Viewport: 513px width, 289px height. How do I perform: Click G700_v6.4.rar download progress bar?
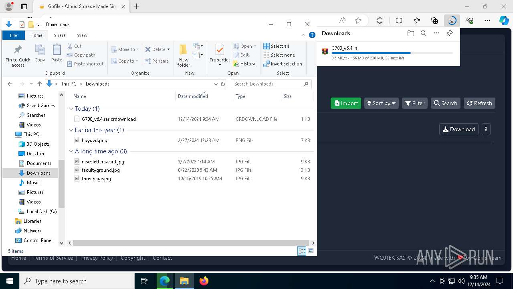click(392, 53)
